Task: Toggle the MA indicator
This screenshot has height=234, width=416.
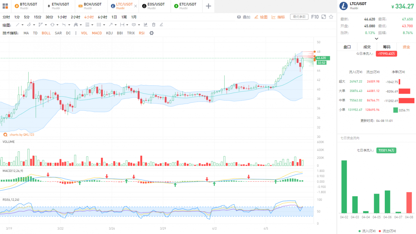Action: click(26, 33)
